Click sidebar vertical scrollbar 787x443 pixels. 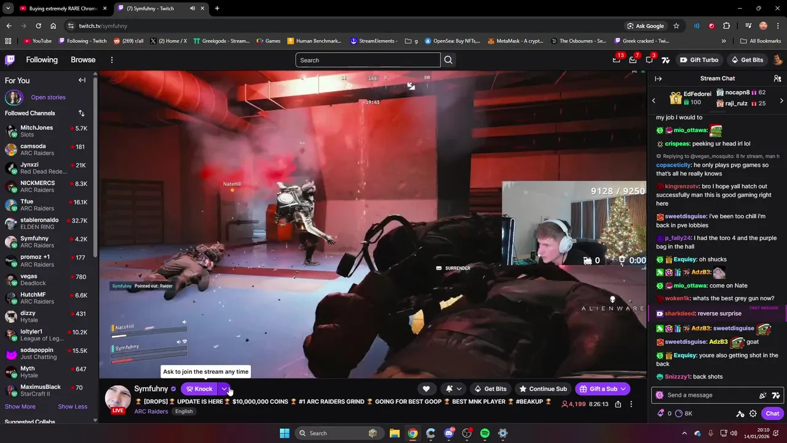click(x=95, y=166)
